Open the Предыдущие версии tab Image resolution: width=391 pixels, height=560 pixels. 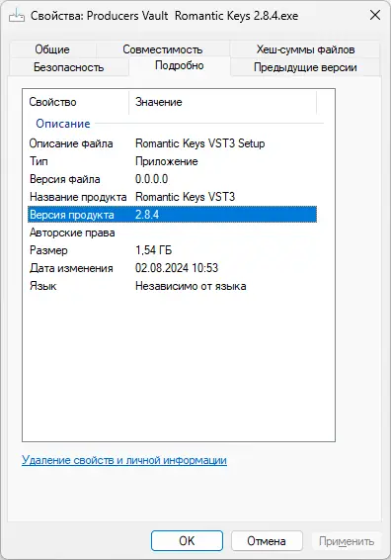pyautogui.click(x=305, y=67)
